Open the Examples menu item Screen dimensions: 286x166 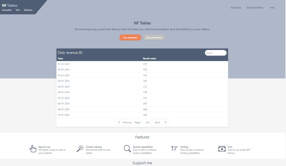236,8
